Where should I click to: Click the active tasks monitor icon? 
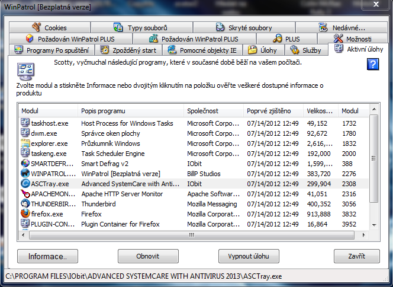coord(25,72)
